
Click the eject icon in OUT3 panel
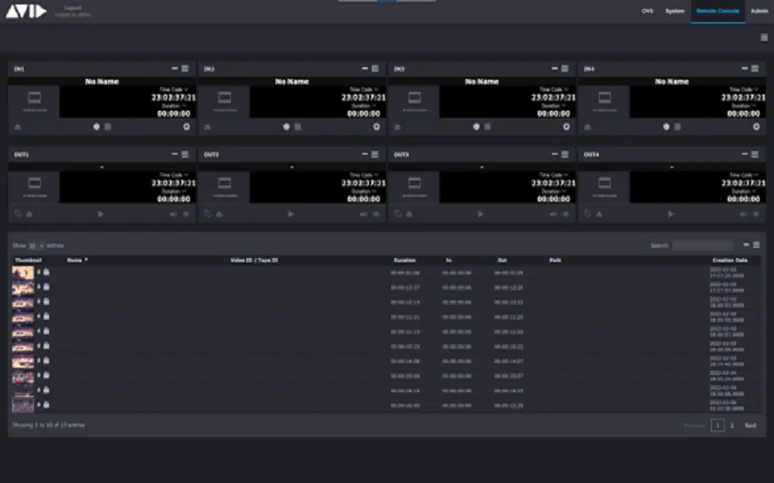pos(409,214)
